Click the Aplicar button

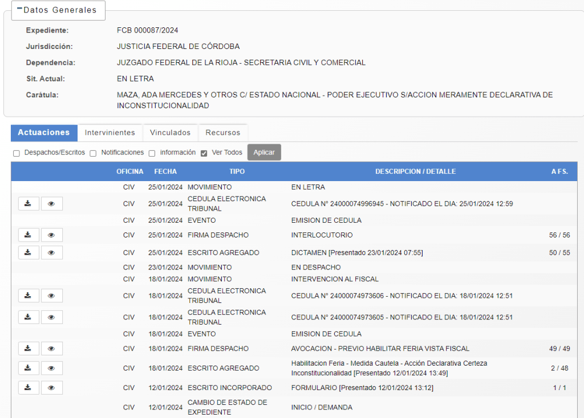tap(264, 153)
